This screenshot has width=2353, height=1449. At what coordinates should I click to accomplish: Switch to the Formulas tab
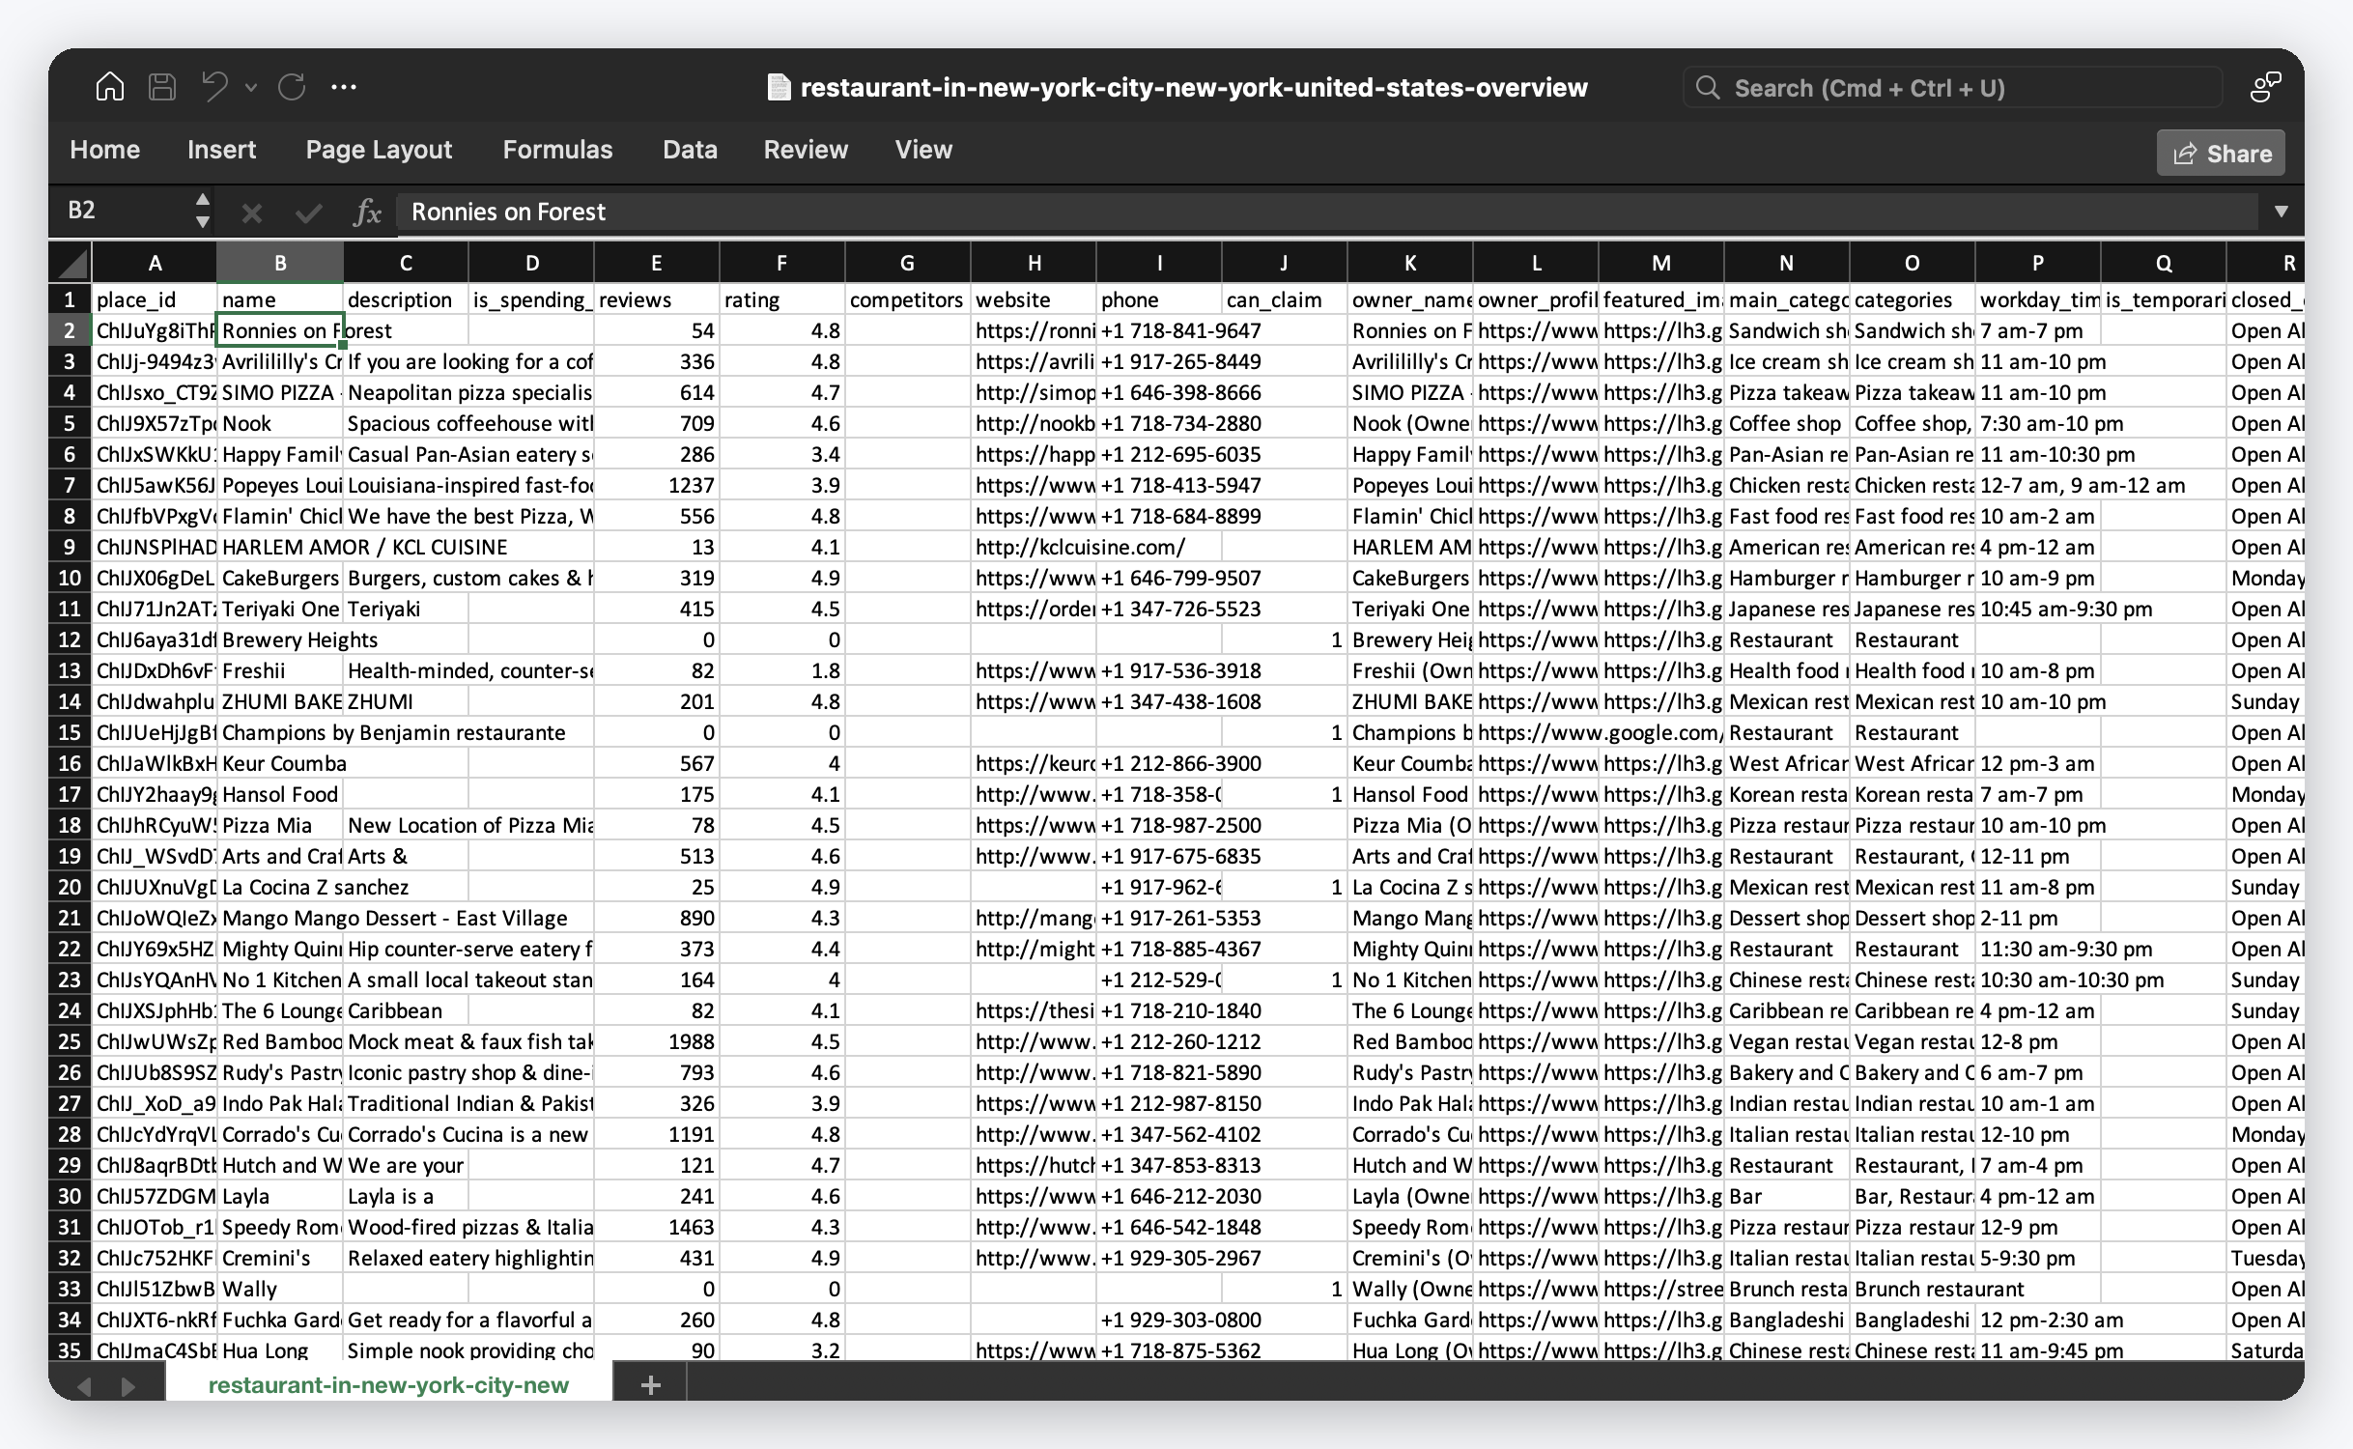(x=557, y=150)
